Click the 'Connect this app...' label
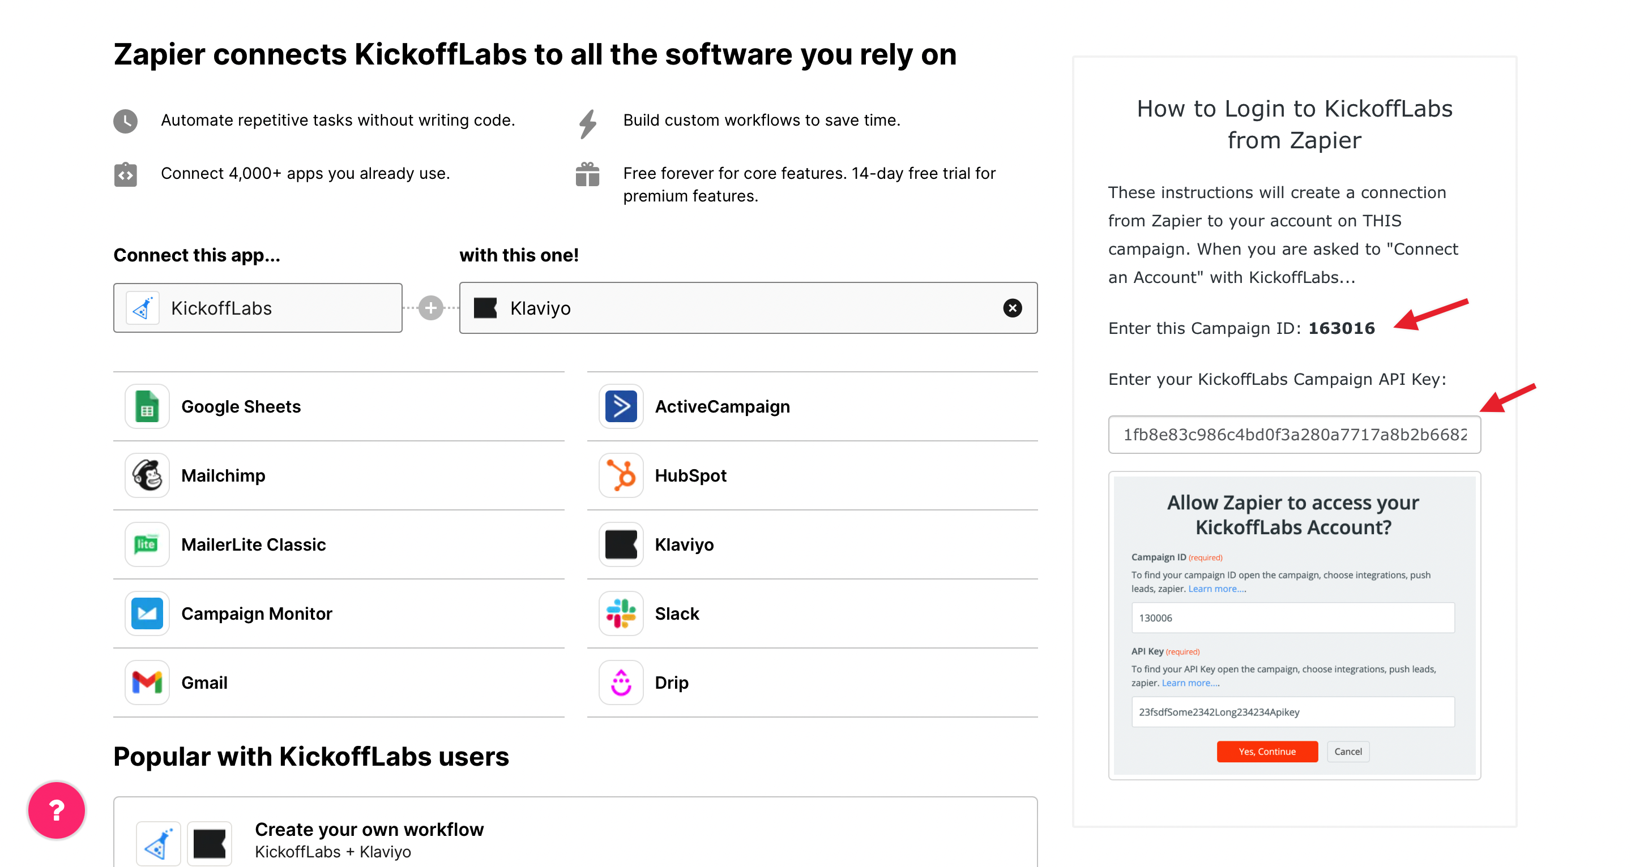 coord(197,255)
